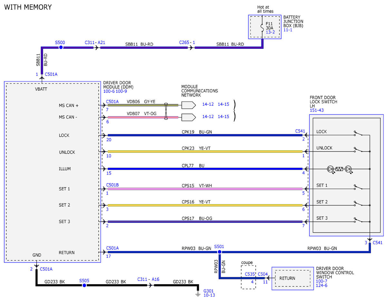Open the 100-9 DDM page reference
387x299 pixels.
pyautogui.click(x=121, y=92)
